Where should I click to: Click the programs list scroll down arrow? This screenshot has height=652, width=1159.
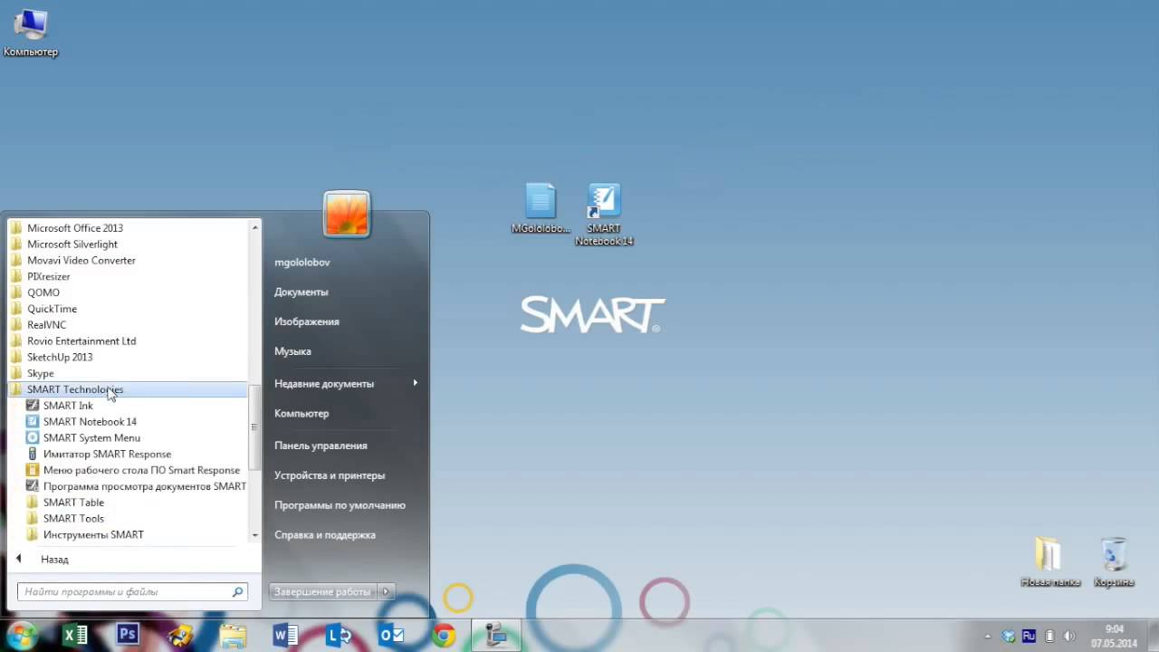click(x=254, y=535)
